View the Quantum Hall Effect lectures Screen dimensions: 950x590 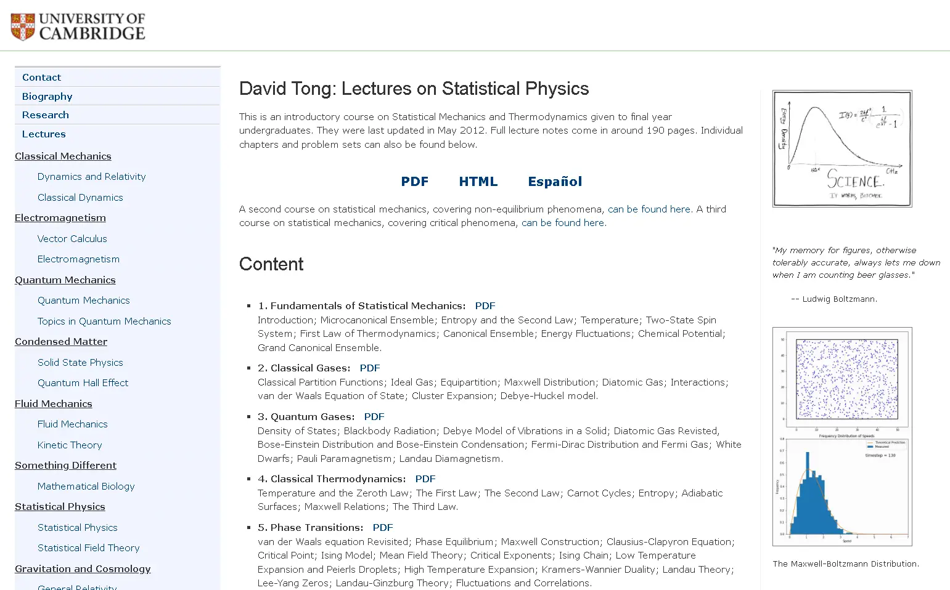tap(83, 382)
